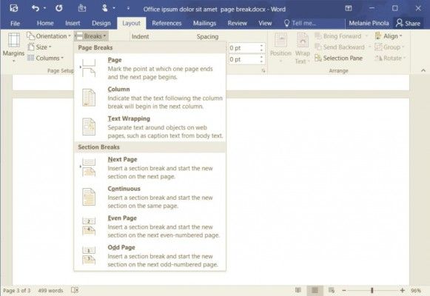Image resolution: width=430 pixels, height=296 pixels.
Task: Insert an Even Page section break
Action: [150, 226]
